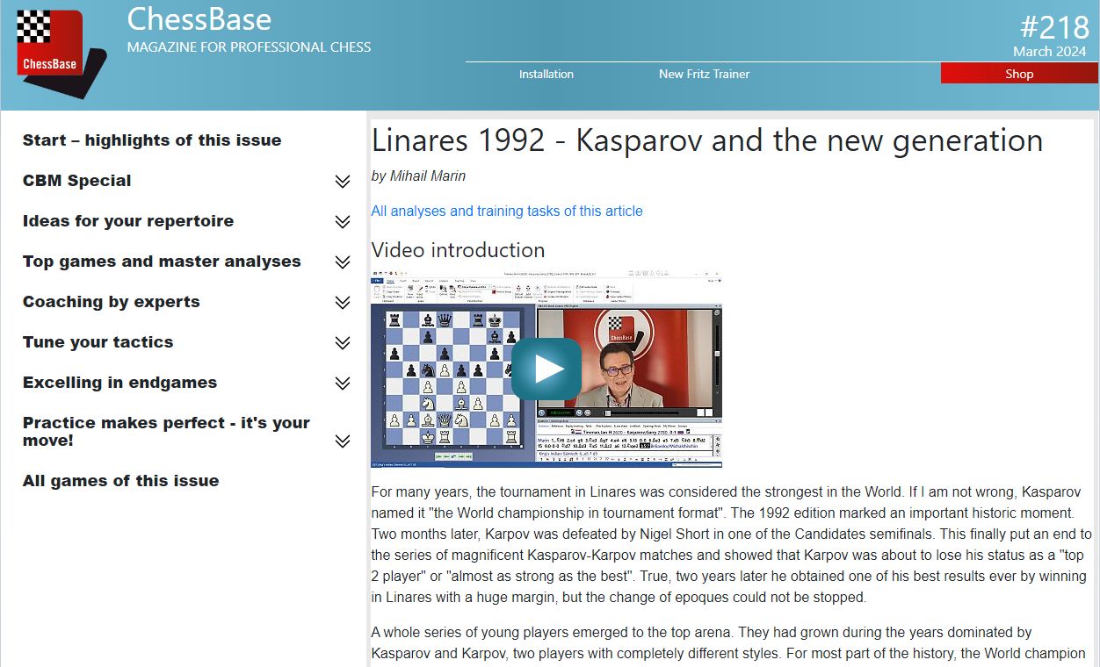Expand Tune your tactics chevron
1100x667 pixels.
[343, 343]
